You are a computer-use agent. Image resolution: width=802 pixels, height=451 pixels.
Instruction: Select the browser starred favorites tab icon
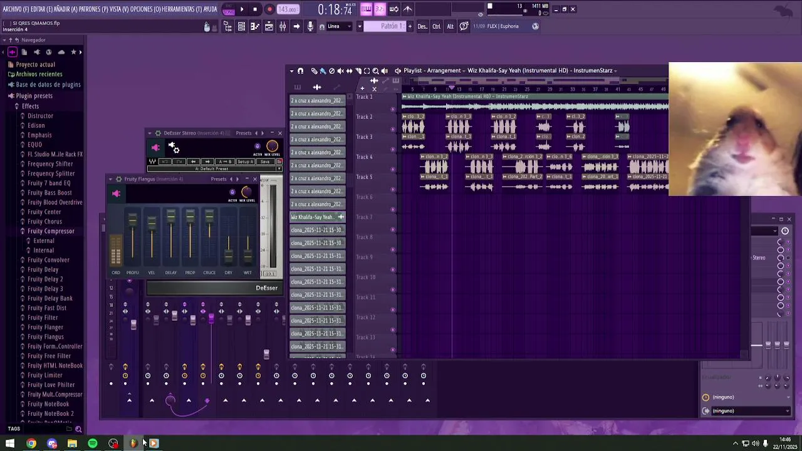[x=74, y=52]
